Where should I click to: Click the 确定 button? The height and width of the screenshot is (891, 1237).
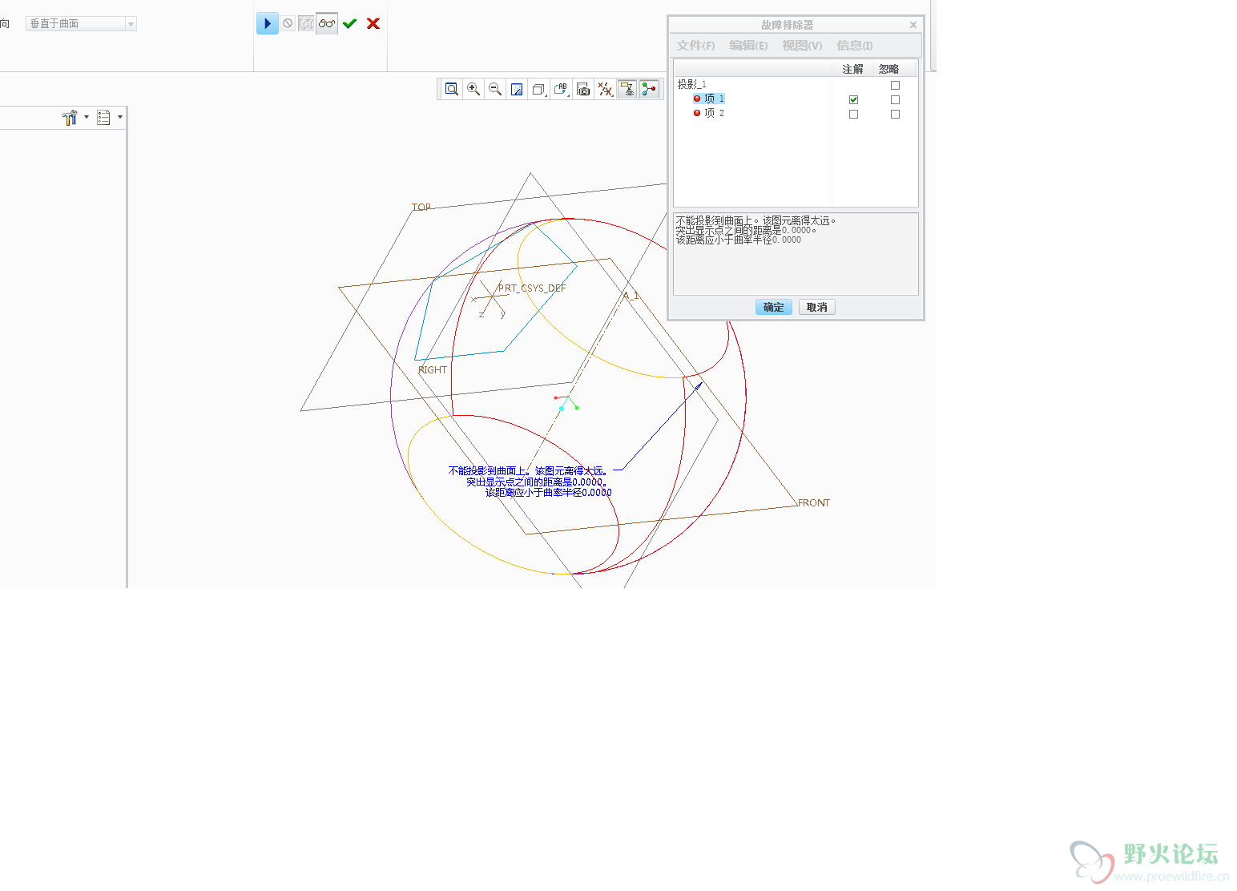pos(774,307)
